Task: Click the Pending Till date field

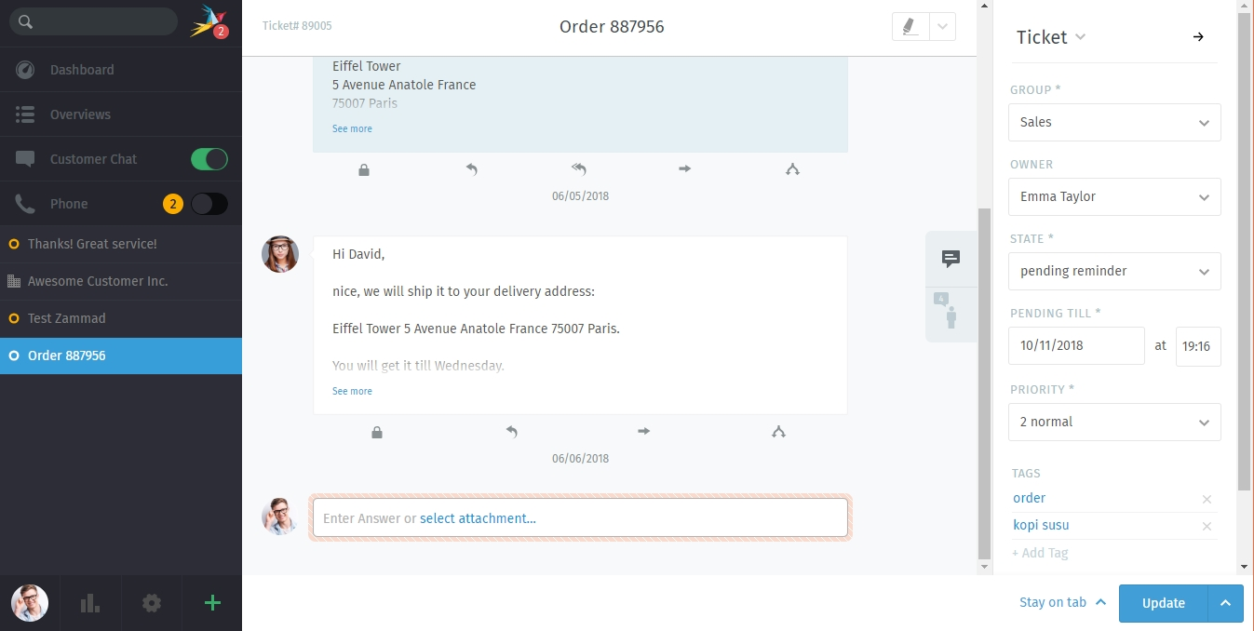Action: (x=1076, y=345)
